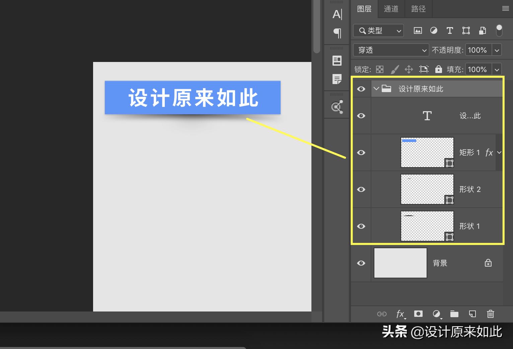This screenshot has width=513, height=349.
Task: Hide the 背景 layer
Action: (361, 263)
